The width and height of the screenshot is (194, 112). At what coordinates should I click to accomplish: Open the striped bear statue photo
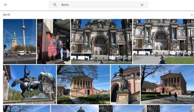point(53,42)
